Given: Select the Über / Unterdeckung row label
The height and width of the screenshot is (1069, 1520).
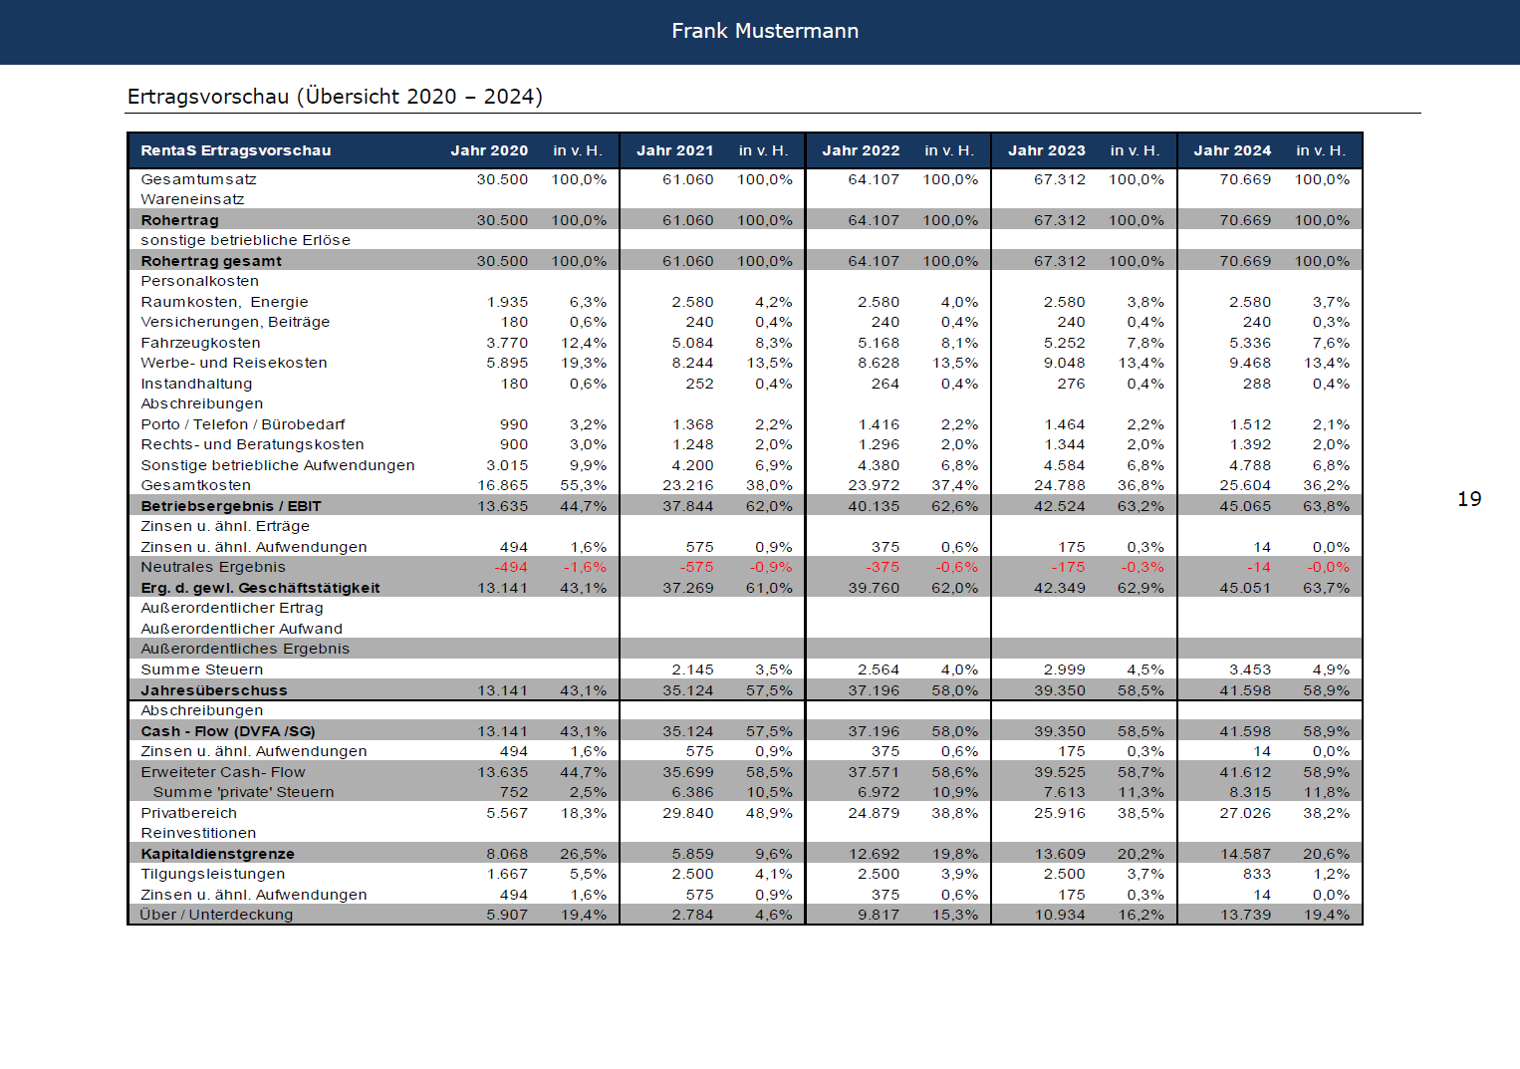Looking at the screenshot, I should [216, 915].
